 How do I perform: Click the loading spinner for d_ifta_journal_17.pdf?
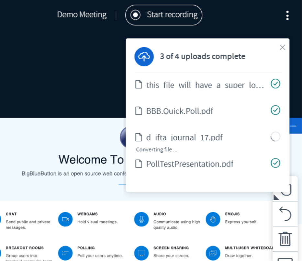(x=275, y=137)
